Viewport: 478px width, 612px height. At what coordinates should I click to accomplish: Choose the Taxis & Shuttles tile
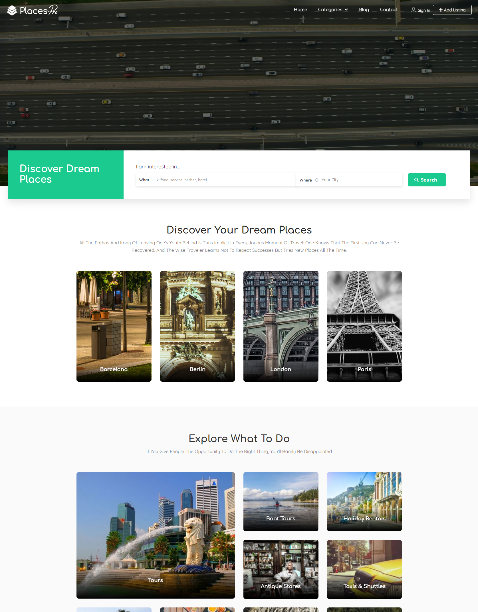[x=364, y=569]
